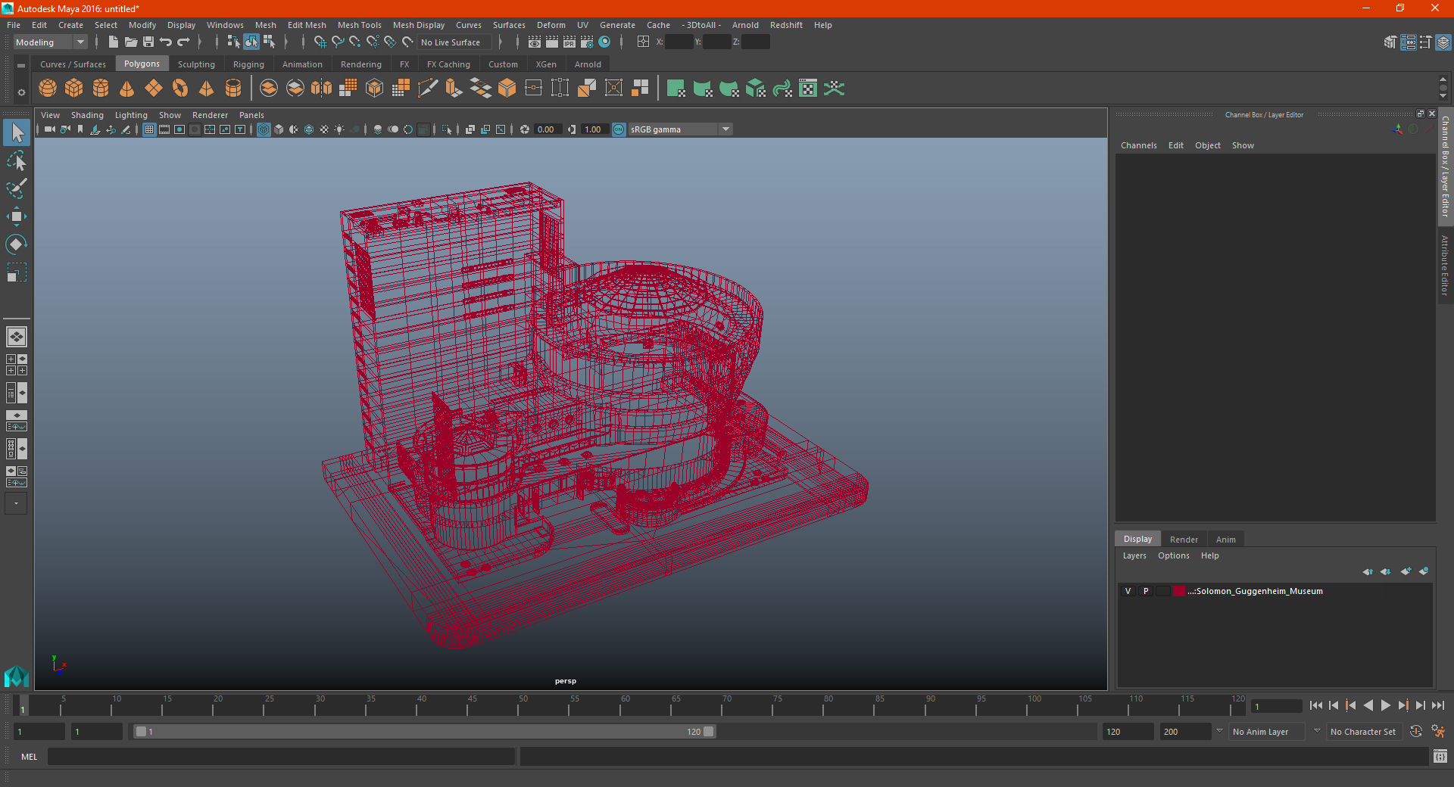The height and width of the screenshot is (787, 1454).
Task: Toggle viewport grid display
Action: (x=149, y=129)
